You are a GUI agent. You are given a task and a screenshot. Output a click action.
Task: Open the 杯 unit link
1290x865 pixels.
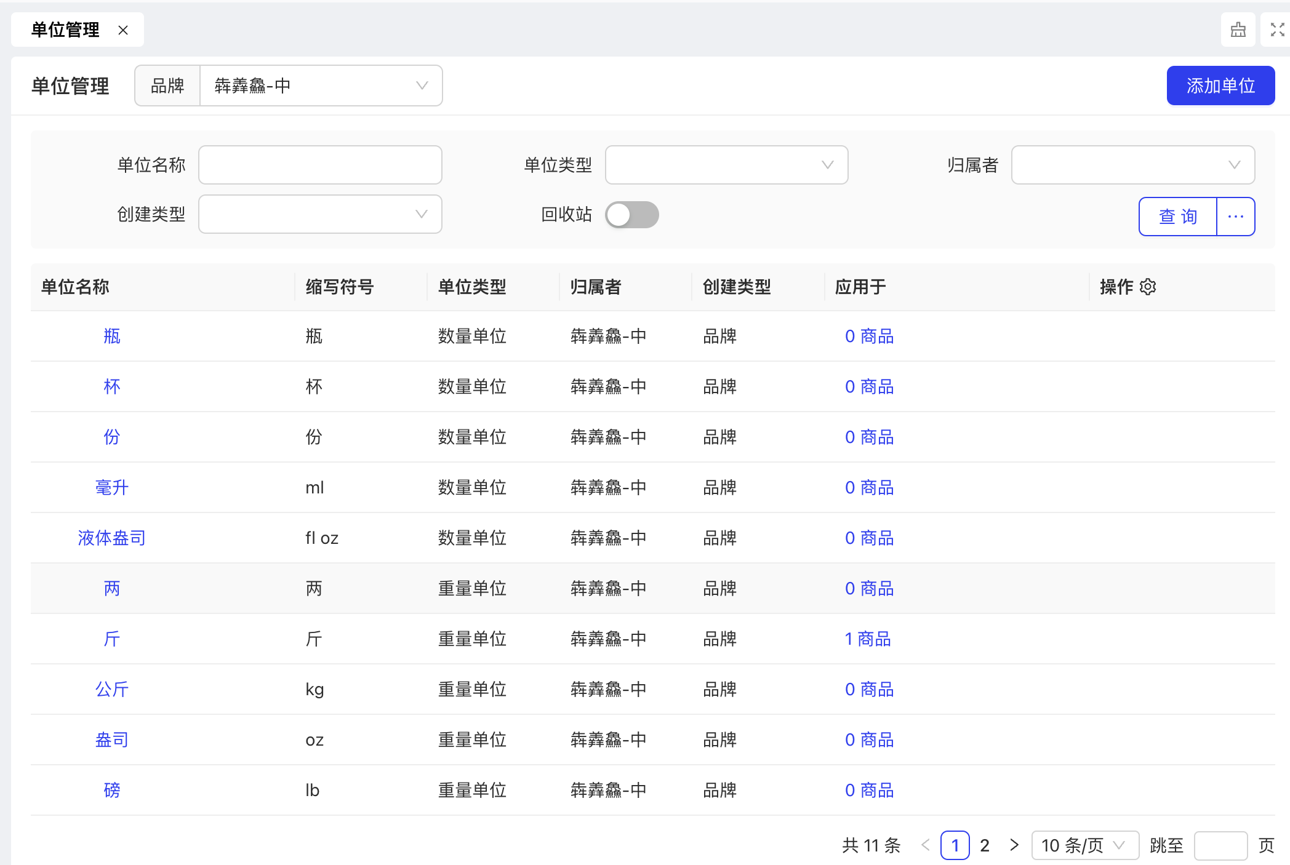(x=112, y=386)
